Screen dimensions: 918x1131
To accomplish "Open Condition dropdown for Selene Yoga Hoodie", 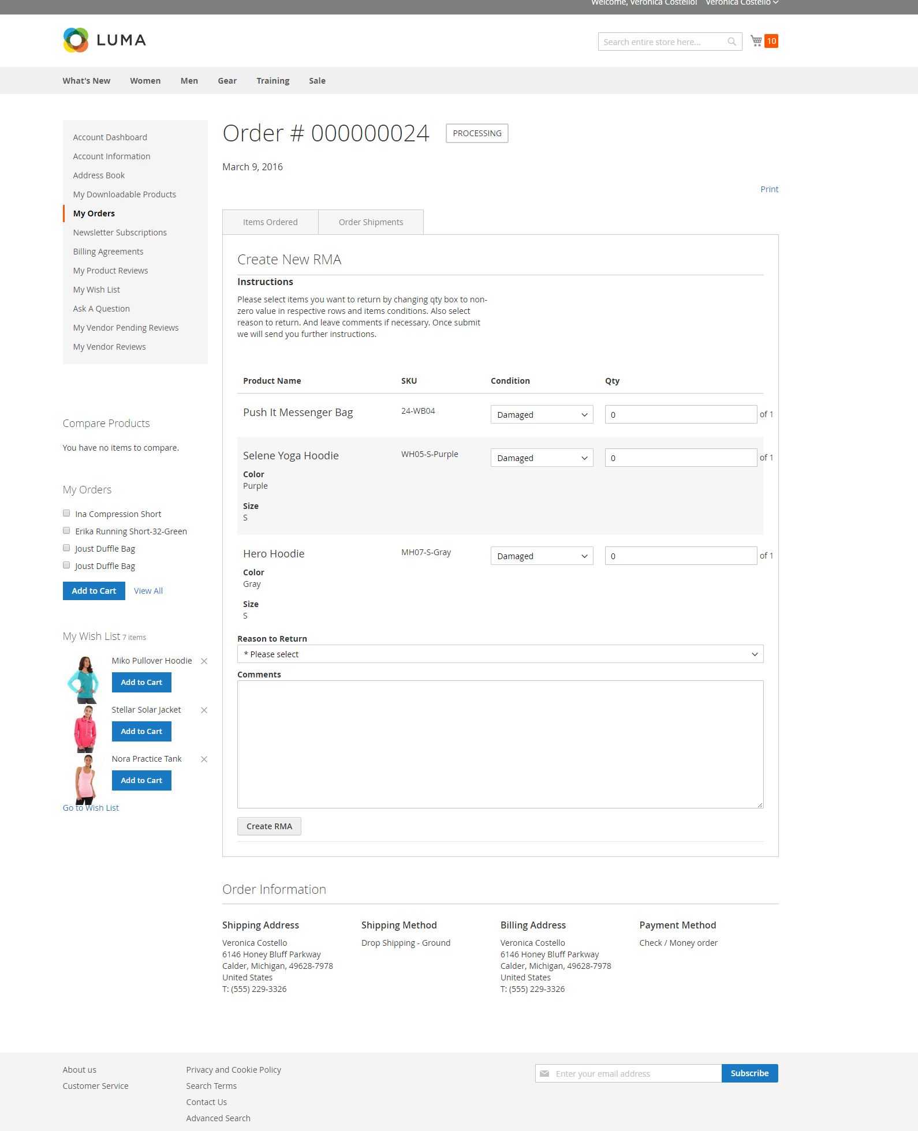I will pos(542,458).
